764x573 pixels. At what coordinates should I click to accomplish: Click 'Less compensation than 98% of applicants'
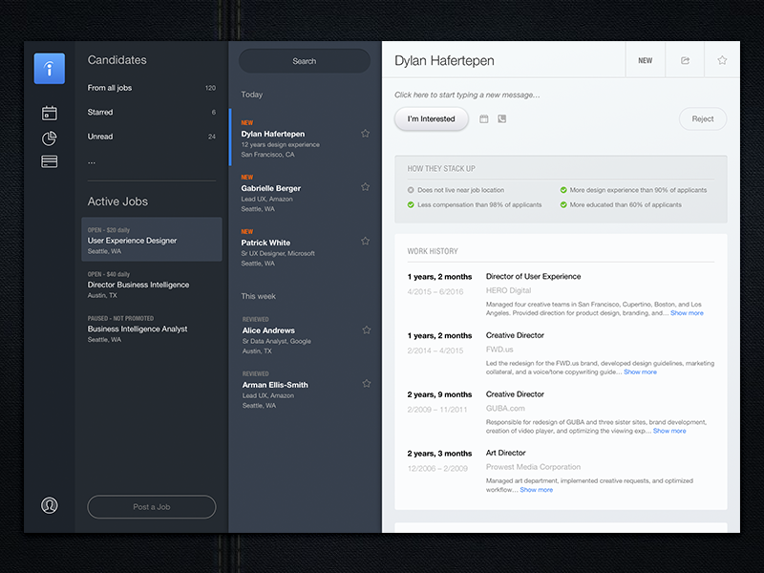coord(479,204)
